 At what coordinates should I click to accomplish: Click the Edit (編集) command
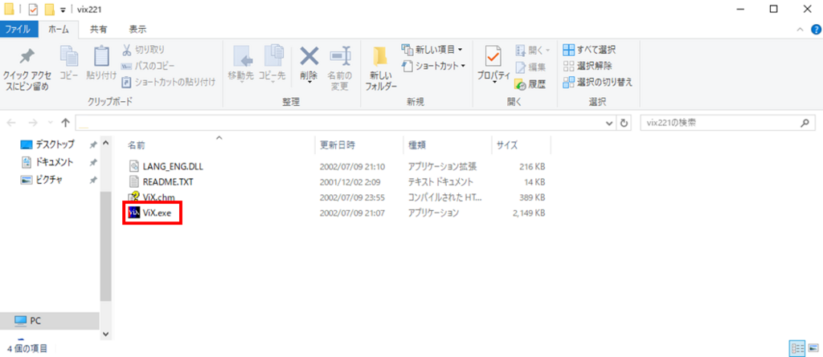(530, 67)
